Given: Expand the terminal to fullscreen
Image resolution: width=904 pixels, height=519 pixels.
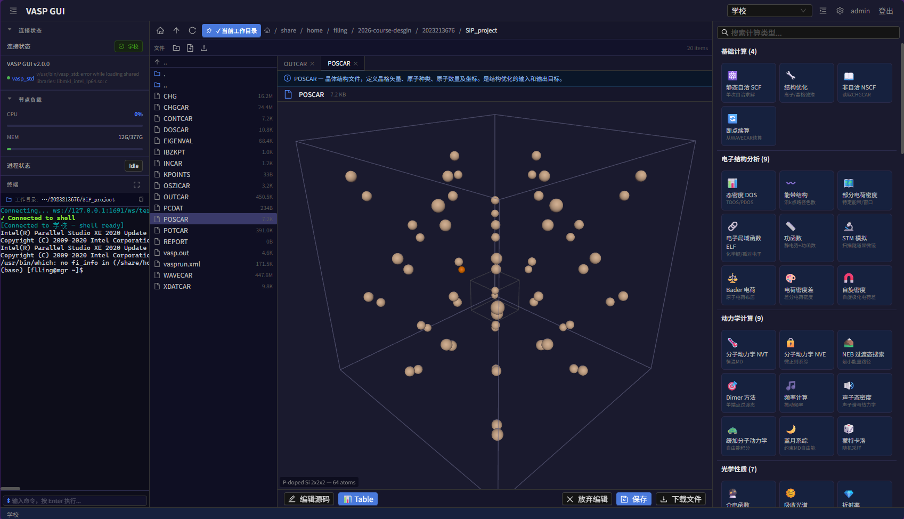Looking at the screenshot, I should point(137,184).
